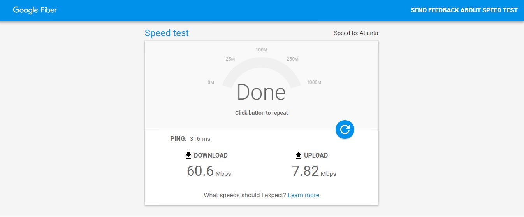Click the Speed to: Atlanta label
524x217 pixels.
click(356, 33)
